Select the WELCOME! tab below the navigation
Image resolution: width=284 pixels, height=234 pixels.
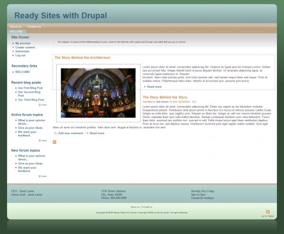tap(16, 32)
